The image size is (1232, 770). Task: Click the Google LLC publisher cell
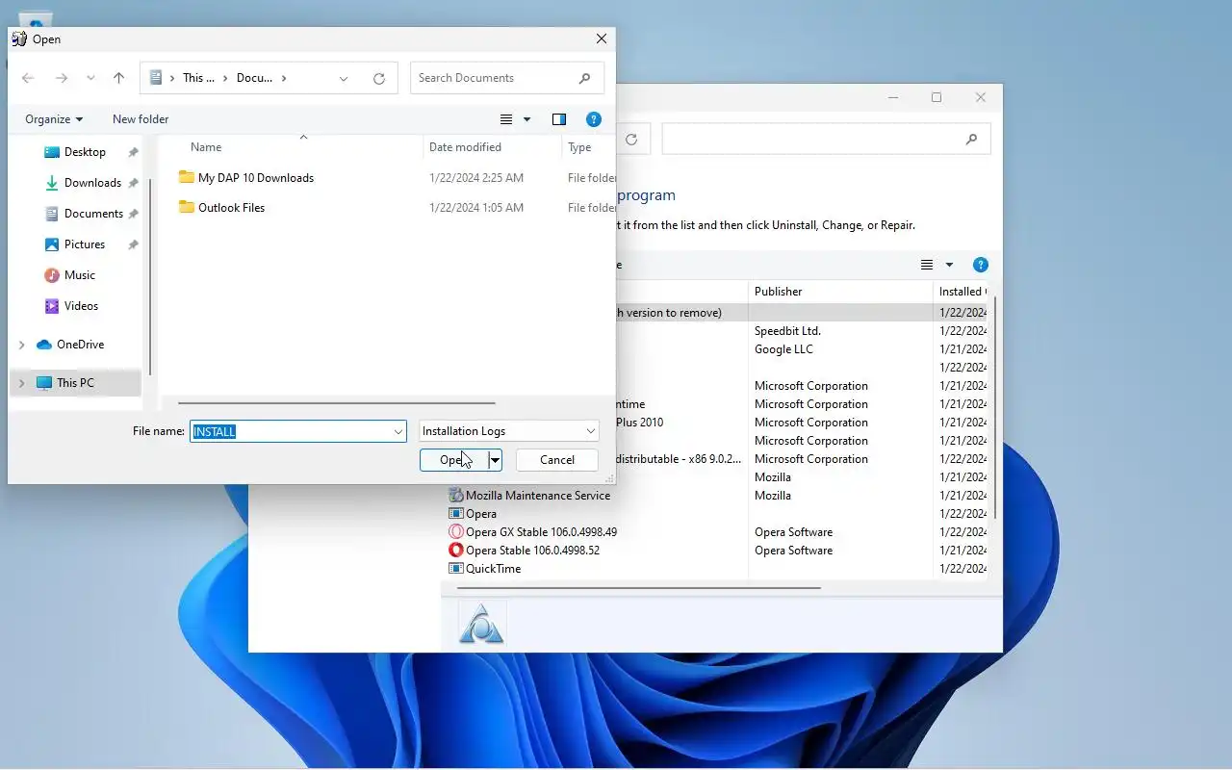point(783,349)
